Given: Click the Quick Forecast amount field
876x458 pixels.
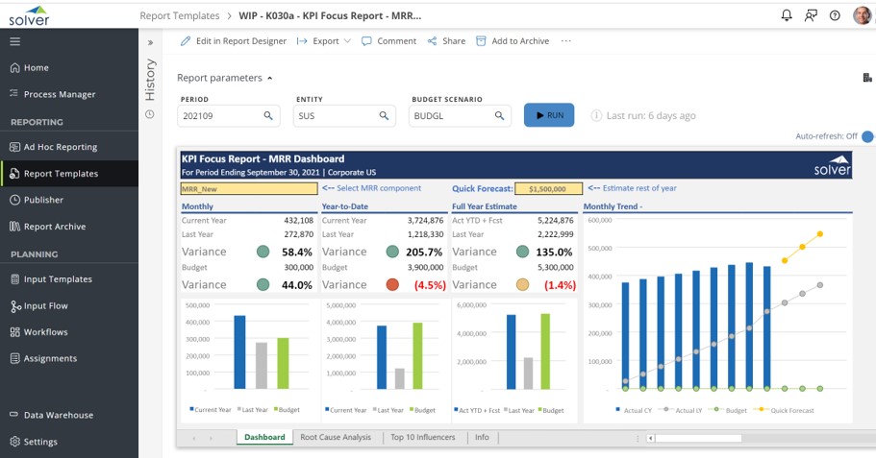Looking at the screenshot, I should coord(548,189).
